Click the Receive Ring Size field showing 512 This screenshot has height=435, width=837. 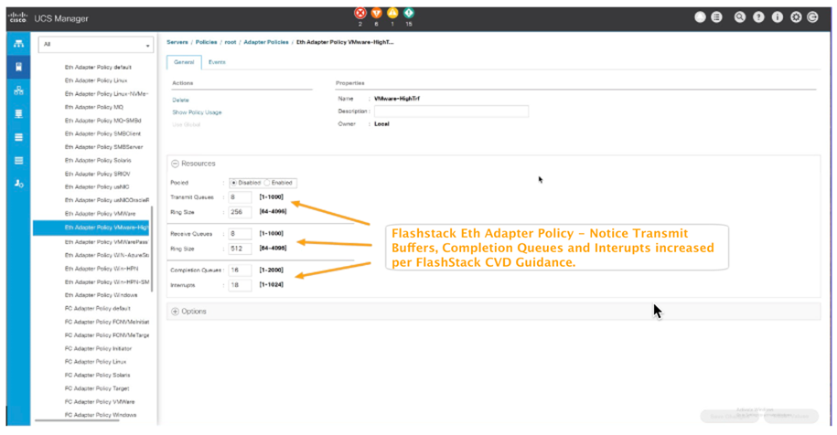(240, 249)
